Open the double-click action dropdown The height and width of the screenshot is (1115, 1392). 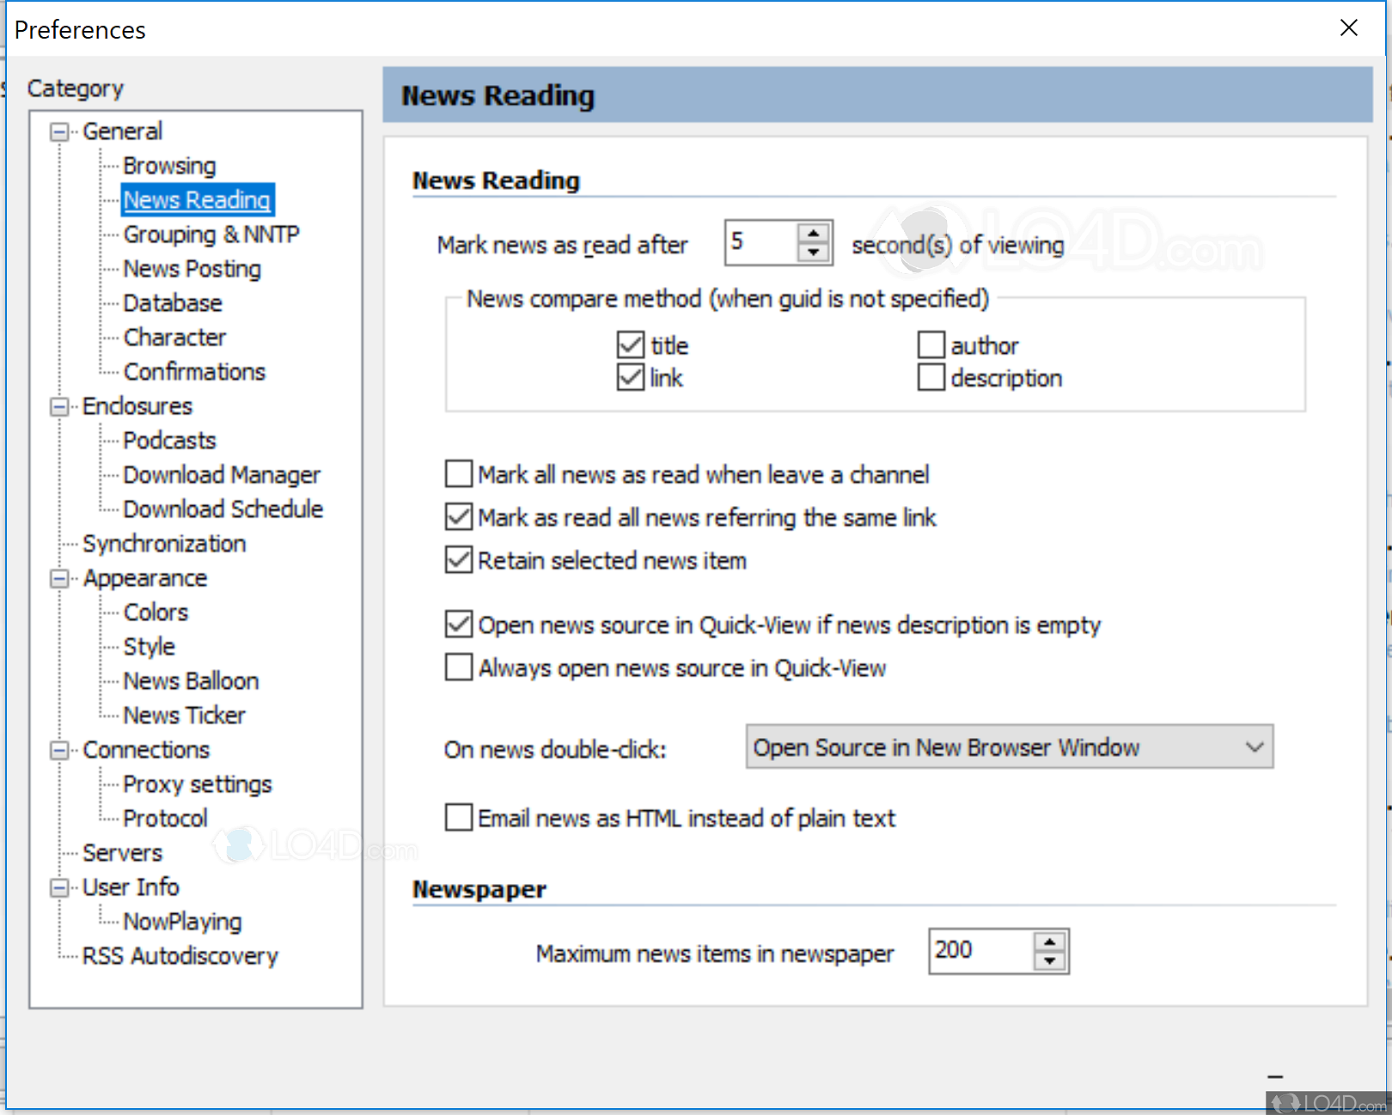tap(1009, 747)
